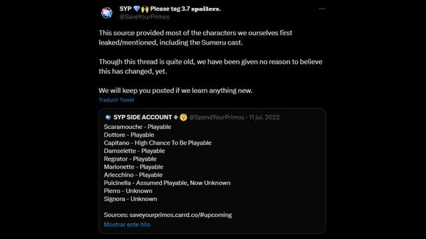Click the blue diamond emoji in the display name
The height and width of the screenshot is (239, 426).
(137, 9)
